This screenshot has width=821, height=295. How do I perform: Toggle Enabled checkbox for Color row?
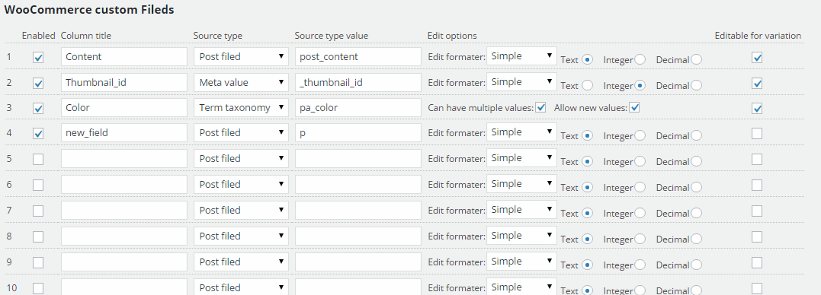pyautogui.click(x=38, y=109)
